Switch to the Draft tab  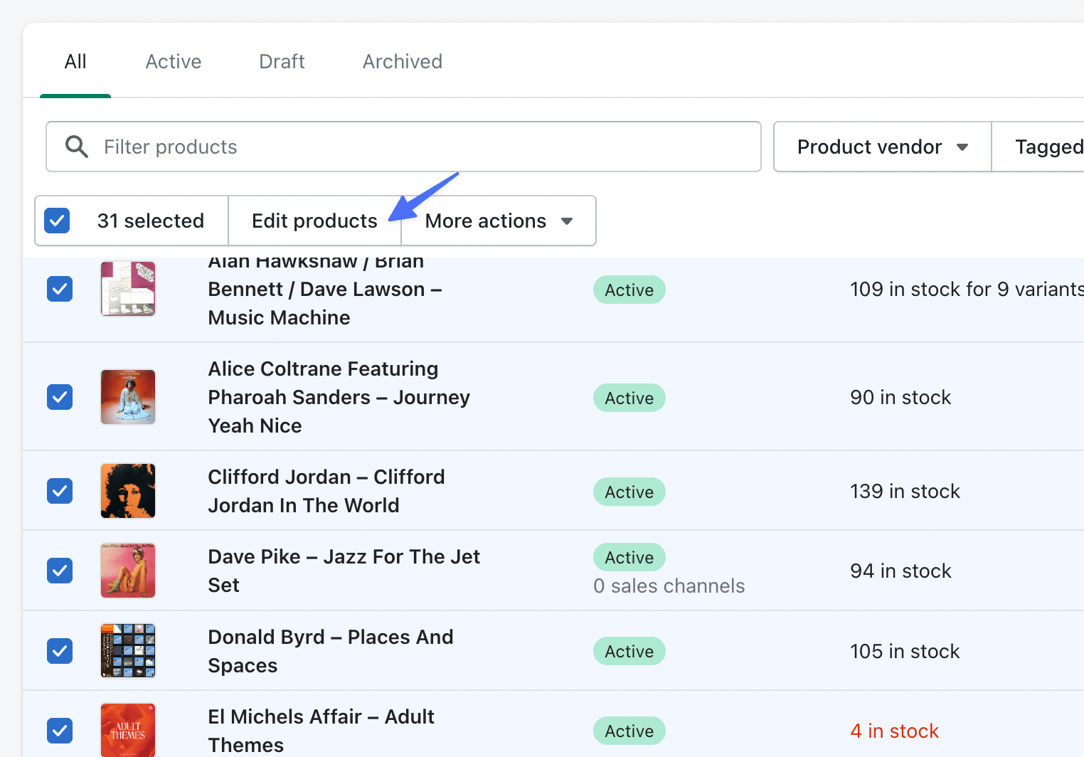pyautogui.click(x=281, y=61)
